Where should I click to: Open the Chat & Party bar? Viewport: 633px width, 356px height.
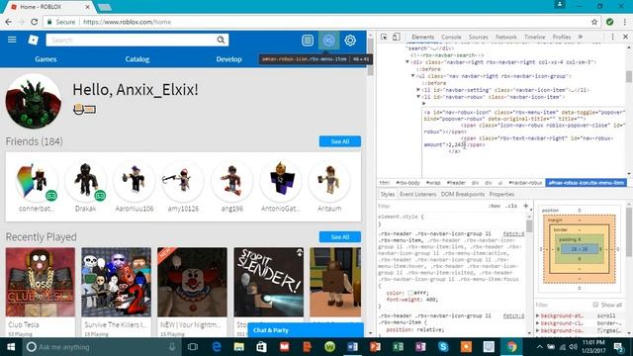[x=306, y=330]
